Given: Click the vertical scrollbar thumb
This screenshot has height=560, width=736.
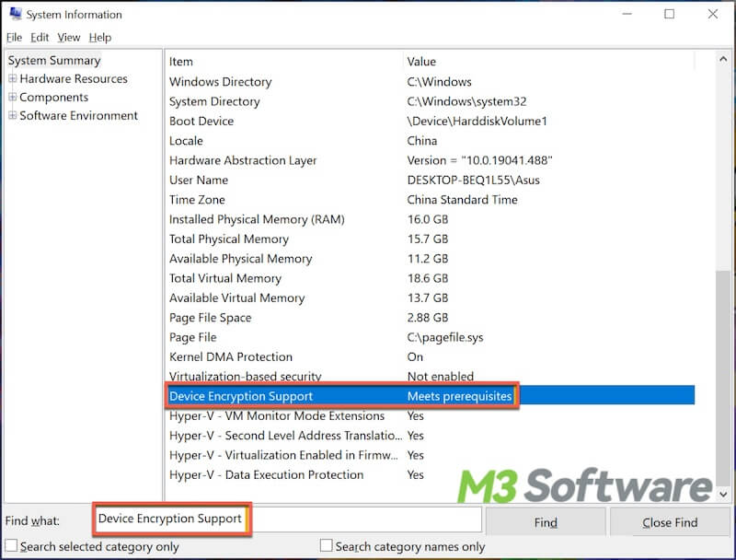Looking at the screenshot, I should pyautogui.click(x=723, y=379).
